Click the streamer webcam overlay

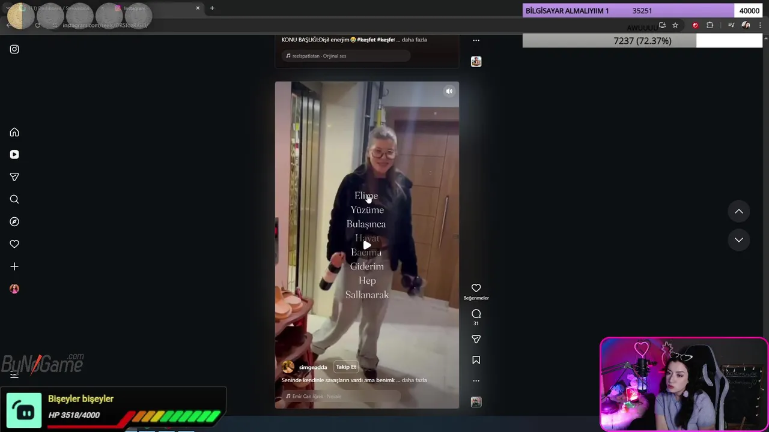coord(684,384)
